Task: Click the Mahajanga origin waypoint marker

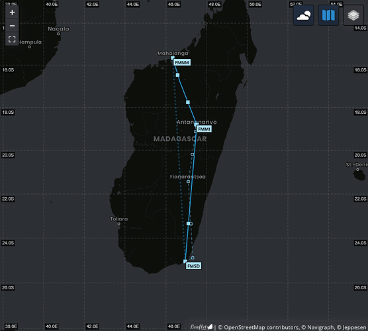Action: click(173, 58)
